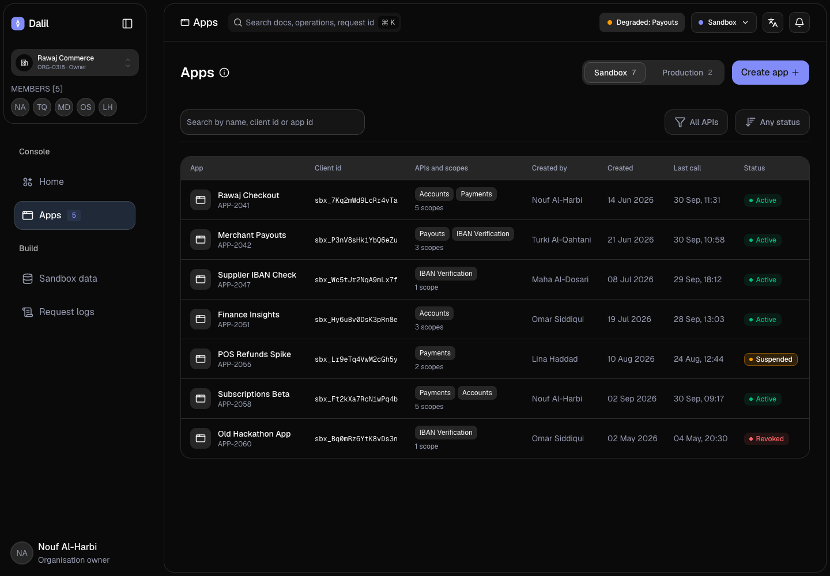
Task: Click the Rawaj Checkout app icon
Action: coord(201,200)
